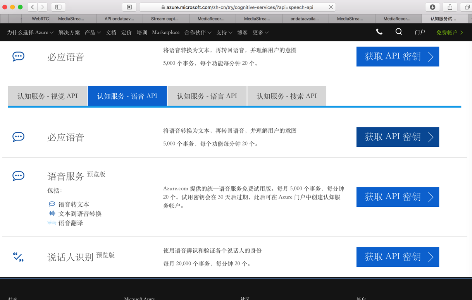Click the quote icon beside 说话人识别

click(18, 257)
